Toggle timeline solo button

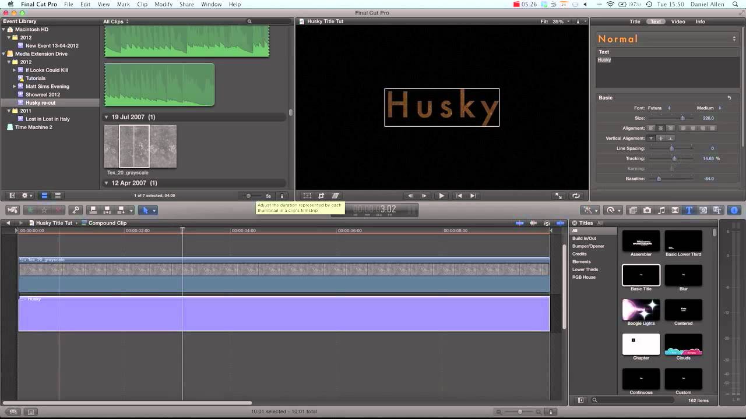547,223
